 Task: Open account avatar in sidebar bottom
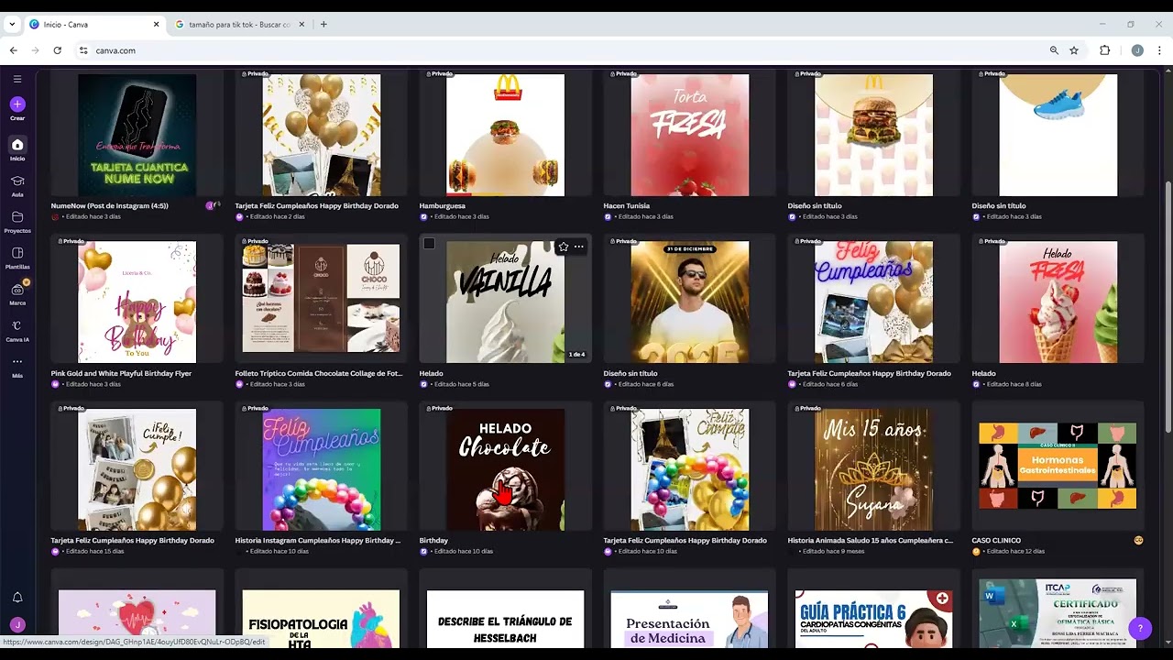coord(17,625)
